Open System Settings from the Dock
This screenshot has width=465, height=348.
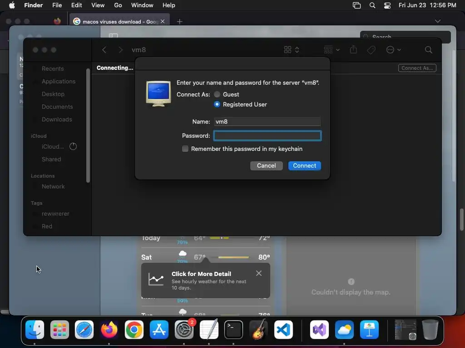[184, 330]
